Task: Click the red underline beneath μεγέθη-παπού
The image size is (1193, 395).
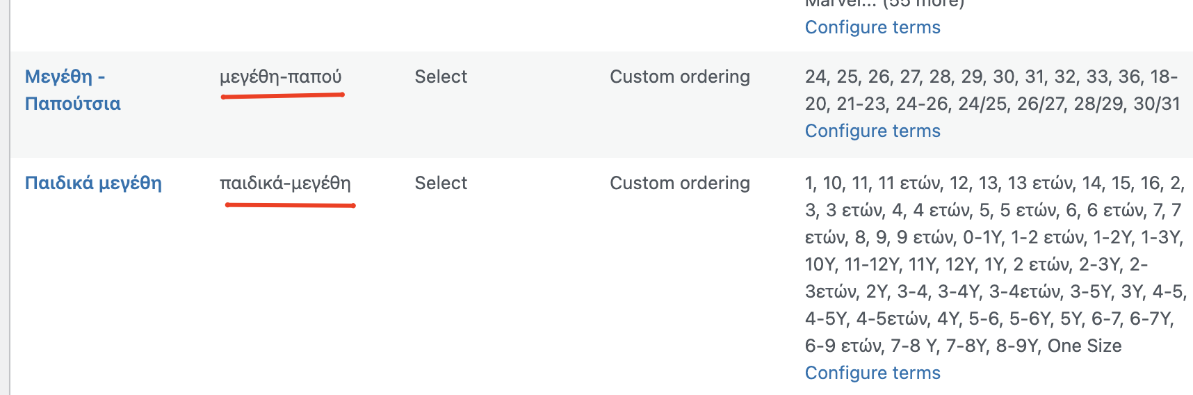Action: tap(282, 96)
